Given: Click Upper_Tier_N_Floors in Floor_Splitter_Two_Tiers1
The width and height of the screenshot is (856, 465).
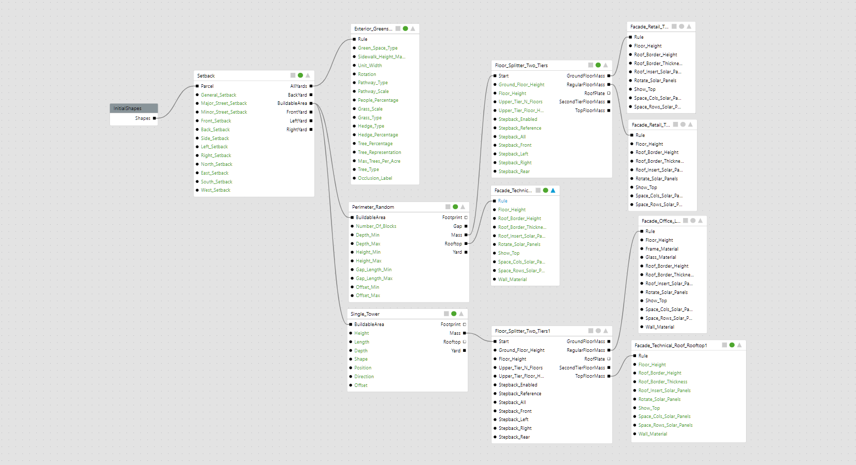Looking at the screenshot, I should (x=520, y=368).
